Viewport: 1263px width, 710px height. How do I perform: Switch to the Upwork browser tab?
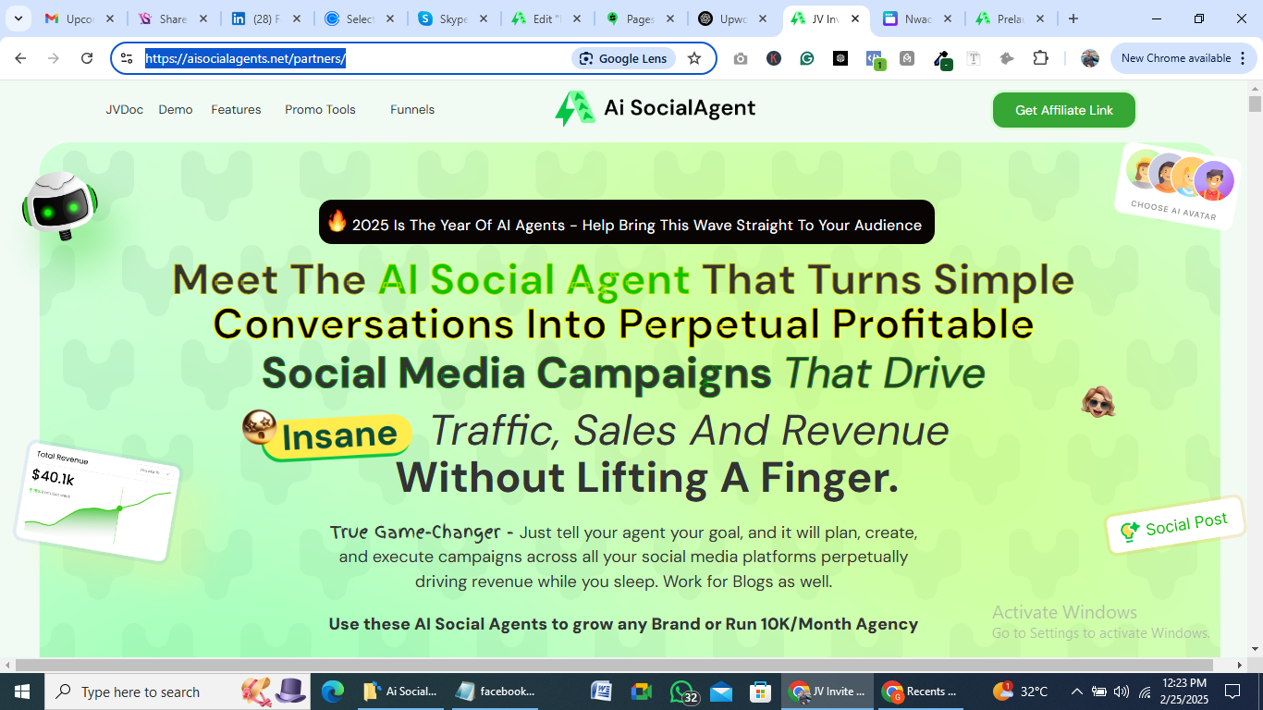(x=733, y=18)
